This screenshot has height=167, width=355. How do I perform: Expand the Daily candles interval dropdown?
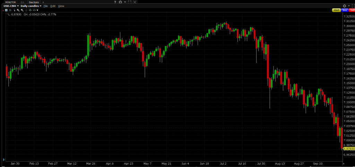[x=31, y=6]
